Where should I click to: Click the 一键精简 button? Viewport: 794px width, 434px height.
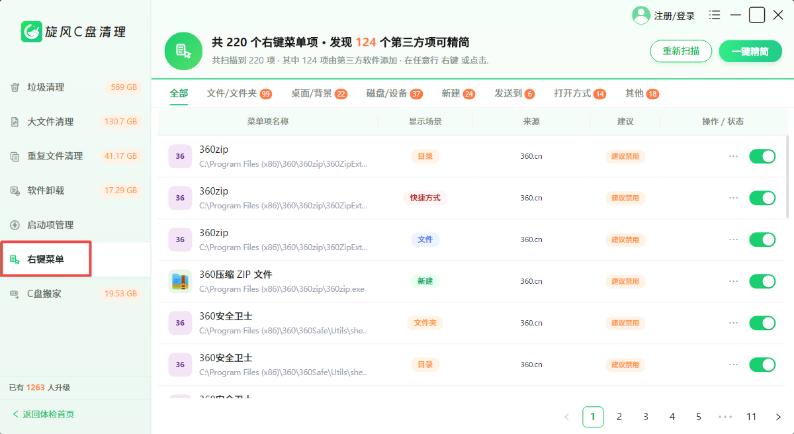pyautogui.click(x=750, y=51)
